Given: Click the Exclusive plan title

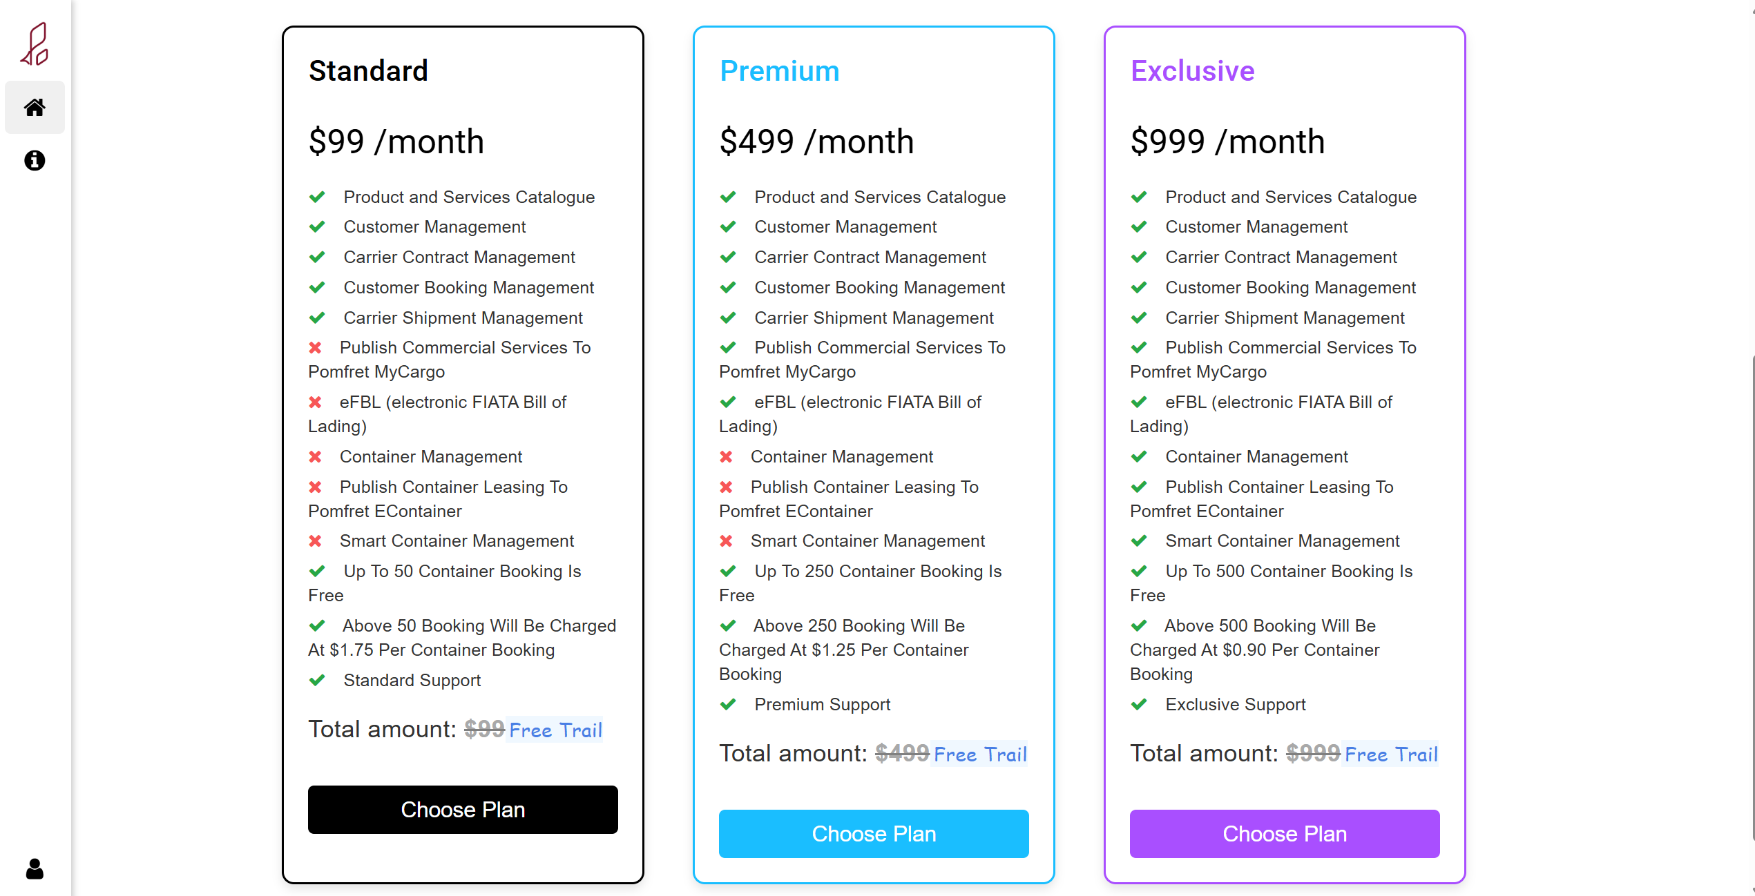Looking at the screenshot, I should click(1192, 71).
